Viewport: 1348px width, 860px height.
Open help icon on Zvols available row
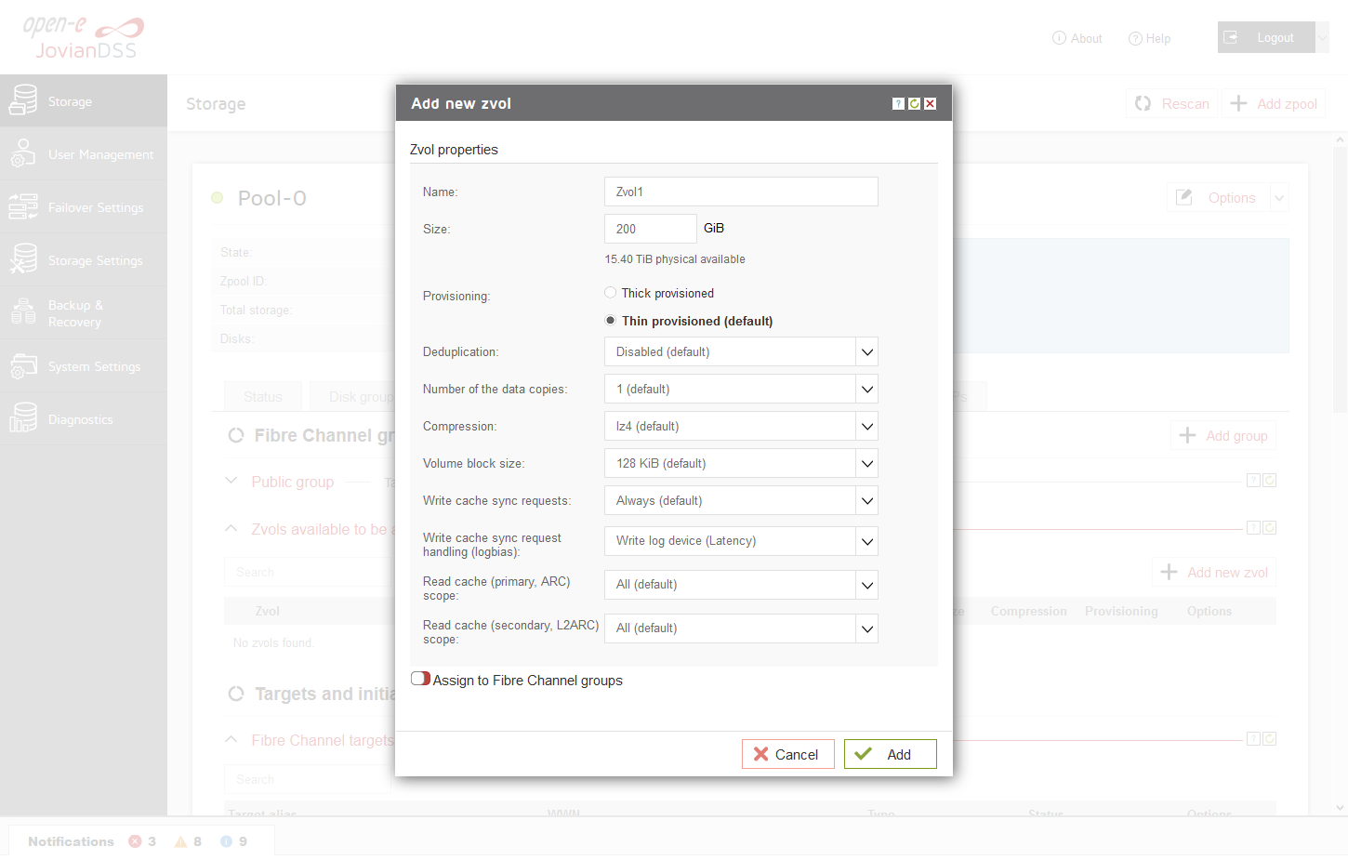click(1253, 528)
